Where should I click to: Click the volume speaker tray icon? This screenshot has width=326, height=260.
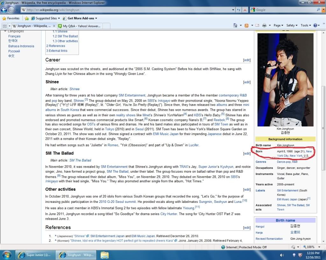[282, 255]
